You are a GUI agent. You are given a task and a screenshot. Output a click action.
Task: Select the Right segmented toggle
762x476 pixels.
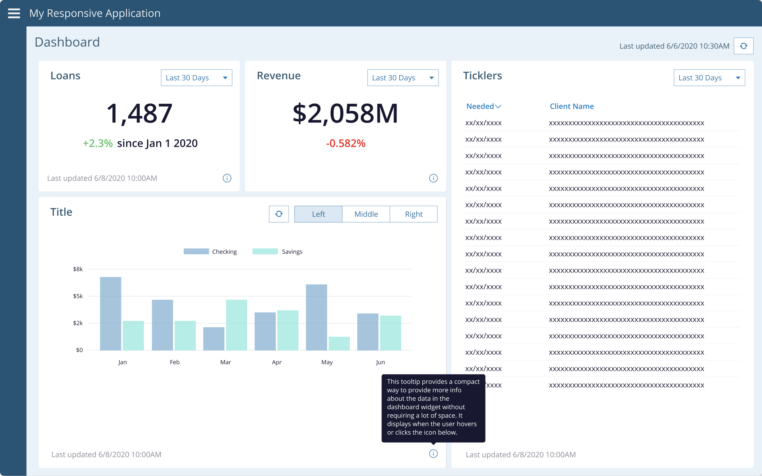(x=413, y=214)
